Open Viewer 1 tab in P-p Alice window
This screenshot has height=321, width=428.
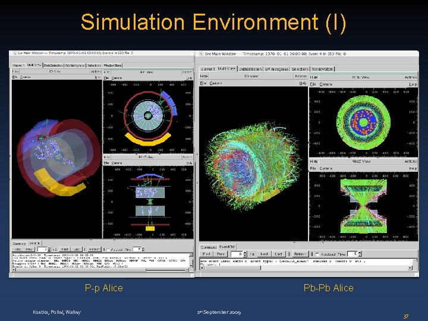18,65
